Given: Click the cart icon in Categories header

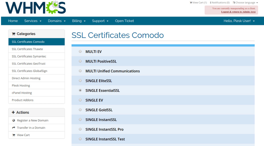Looking at the screenshot, I should click(14, 34).
